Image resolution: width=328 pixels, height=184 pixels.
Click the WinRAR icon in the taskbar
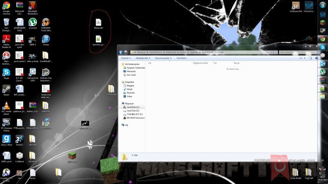[x=323, y=80]
